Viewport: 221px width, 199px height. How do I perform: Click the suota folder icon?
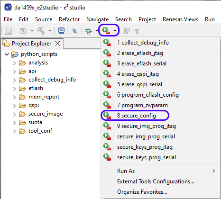(x=22, y=122)
